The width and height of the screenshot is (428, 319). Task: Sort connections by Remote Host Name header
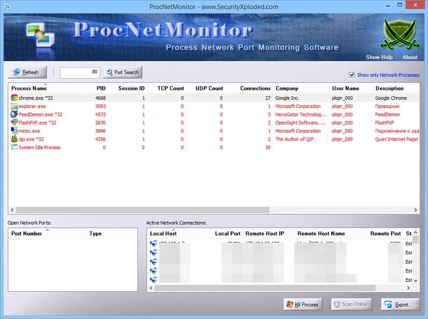[327, 234]
